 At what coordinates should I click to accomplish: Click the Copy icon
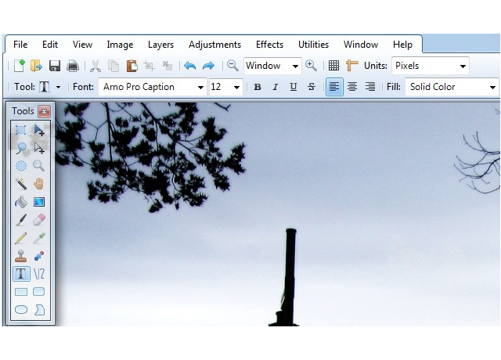click(x=114, y=66)
